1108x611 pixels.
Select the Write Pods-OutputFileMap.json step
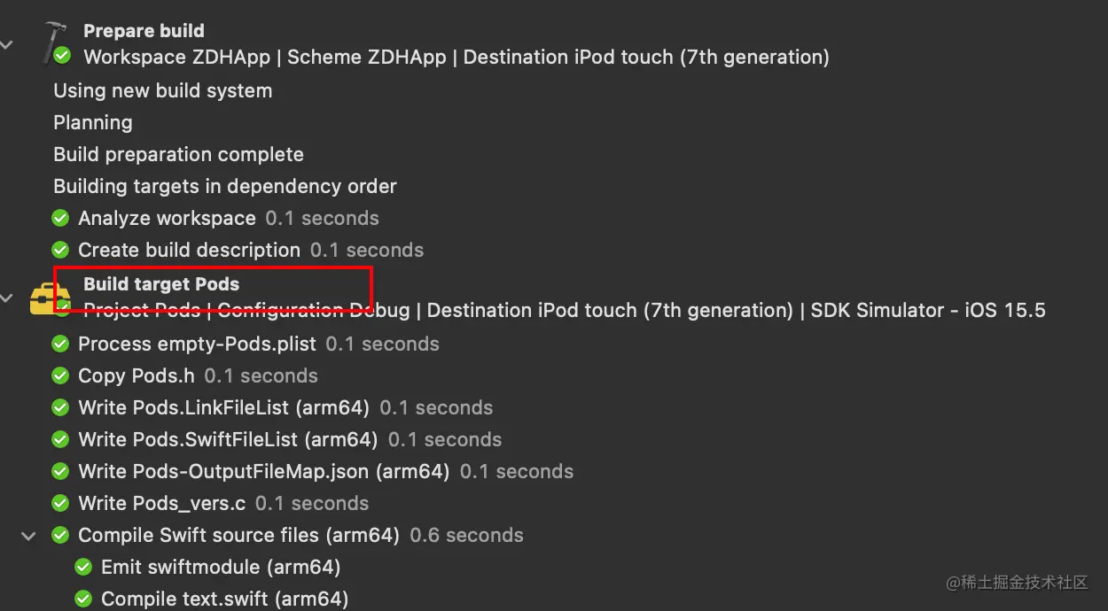click(x=263, y=471)
